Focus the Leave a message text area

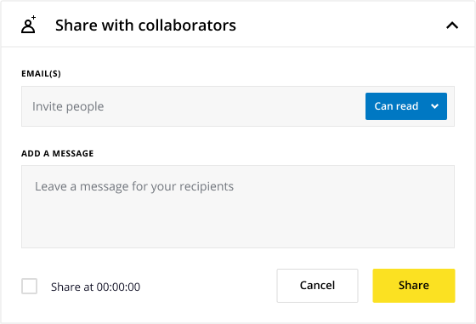click(238, 207)
